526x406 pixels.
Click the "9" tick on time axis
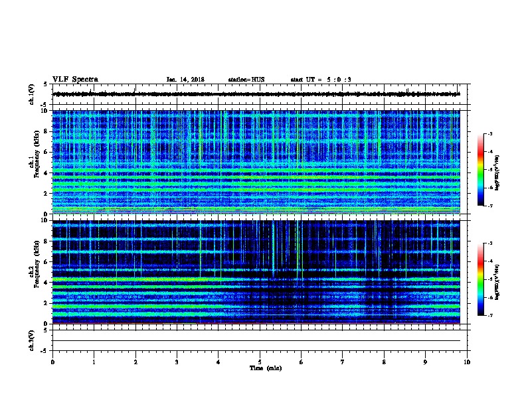[x=425, y=362]
